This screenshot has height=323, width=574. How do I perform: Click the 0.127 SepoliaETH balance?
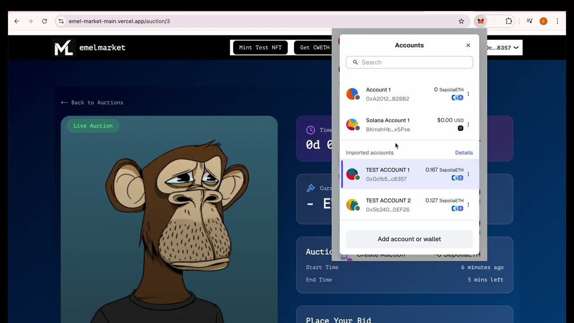click(444, 201)
